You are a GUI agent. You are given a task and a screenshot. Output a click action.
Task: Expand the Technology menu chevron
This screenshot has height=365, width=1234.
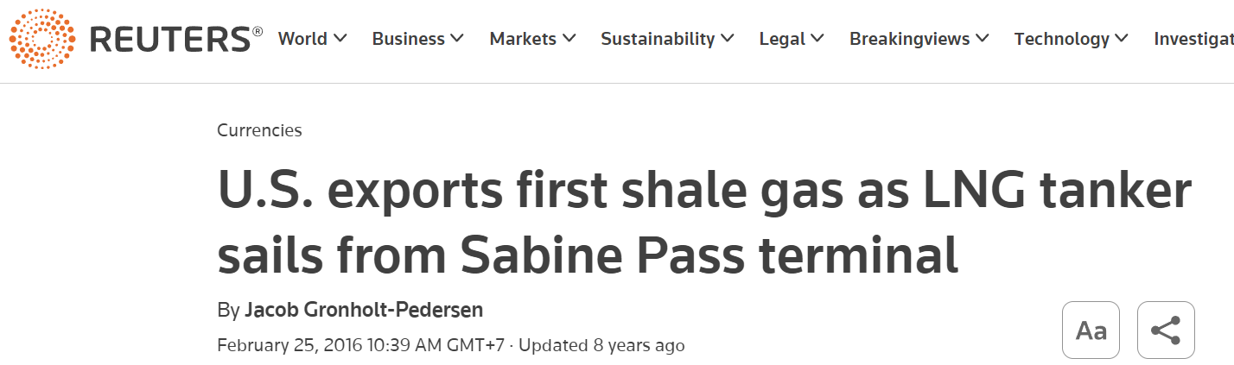1122,39
